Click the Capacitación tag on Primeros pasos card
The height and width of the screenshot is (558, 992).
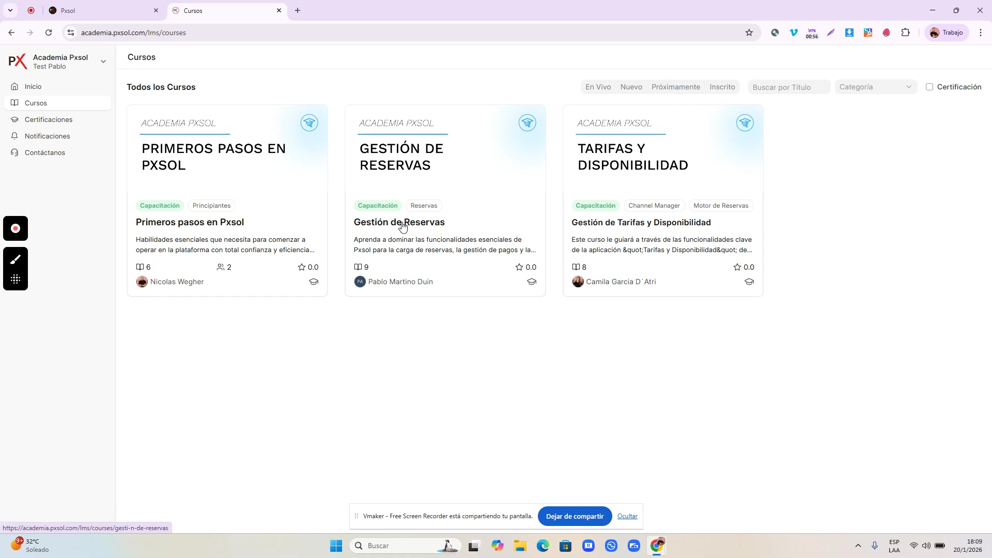[x=160, y=206]
